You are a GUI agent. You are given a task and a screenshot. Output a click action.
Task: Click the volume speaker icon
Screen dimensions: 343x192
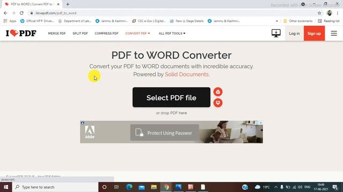(x=300, y=187)
